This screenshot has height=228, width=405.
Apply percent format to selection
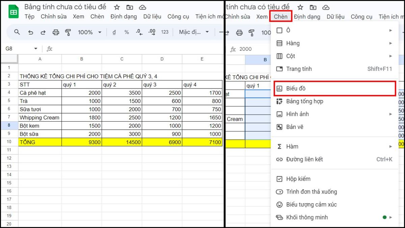tap(127, 32)
